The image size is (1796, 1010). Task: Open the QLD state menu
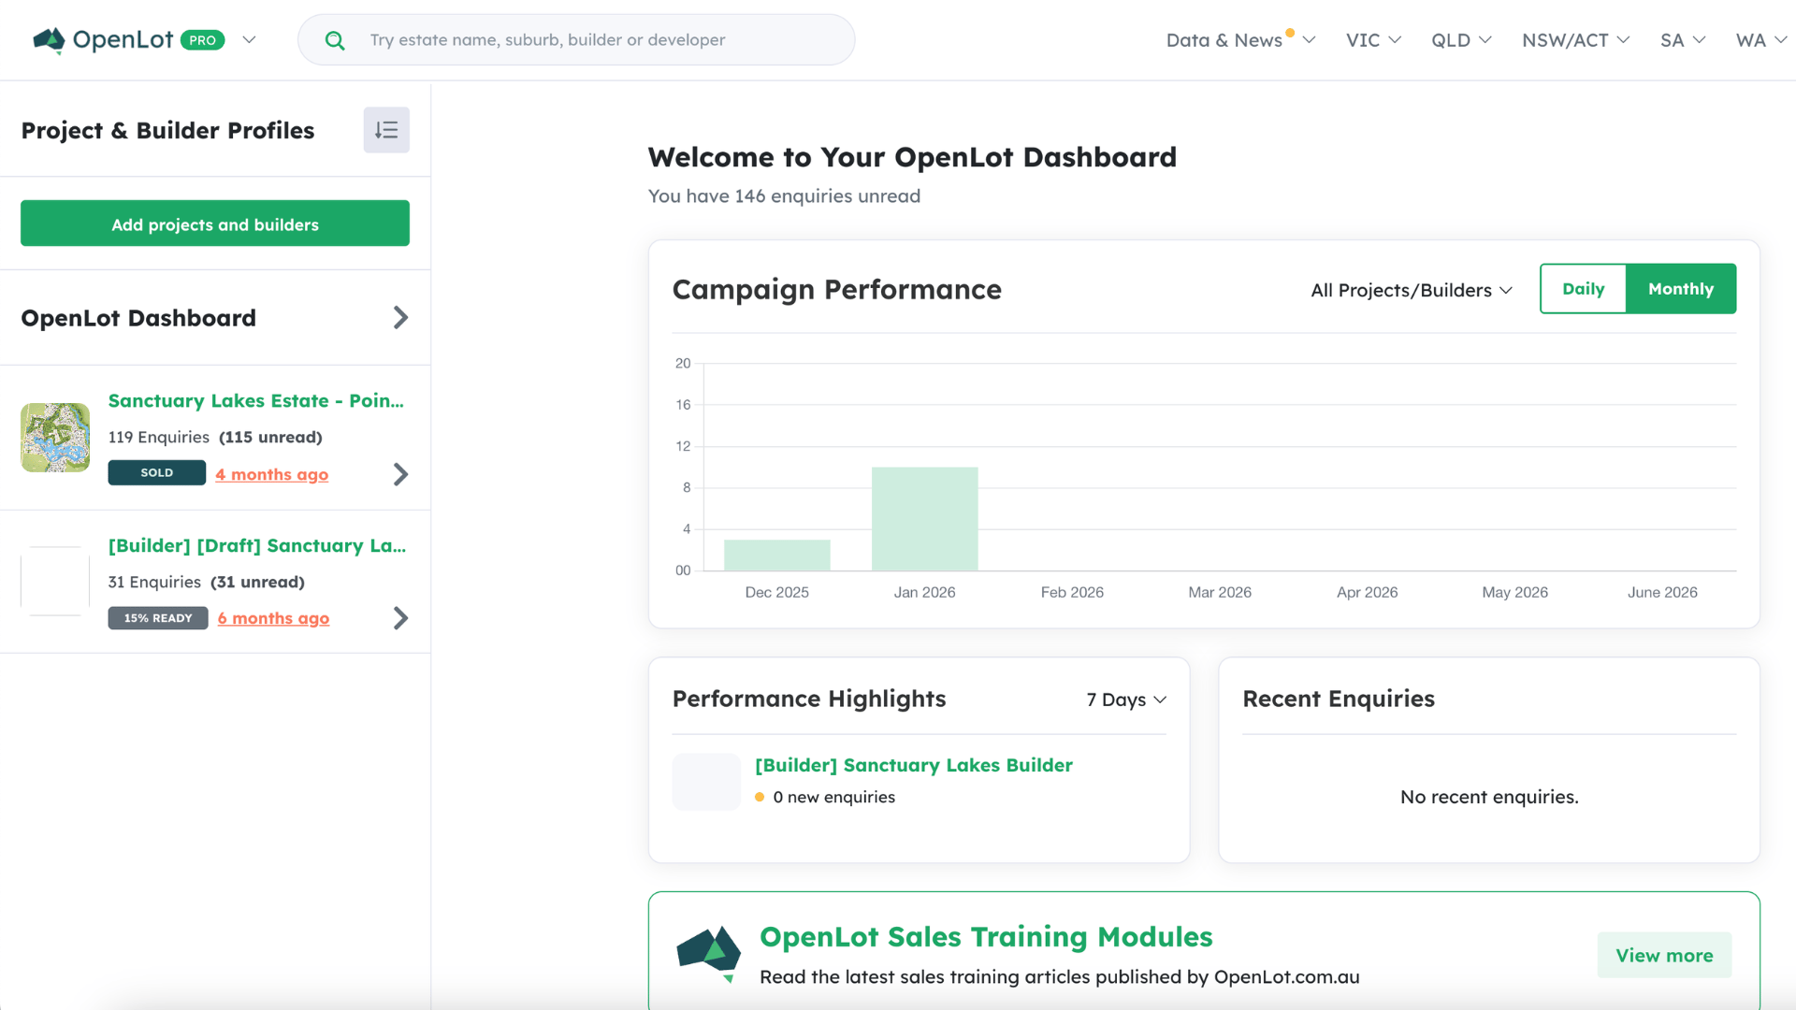coord(1461,40)
